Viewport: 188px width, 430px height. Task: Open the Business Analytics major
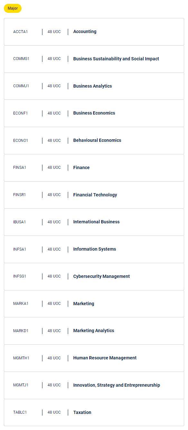[94, 86]
